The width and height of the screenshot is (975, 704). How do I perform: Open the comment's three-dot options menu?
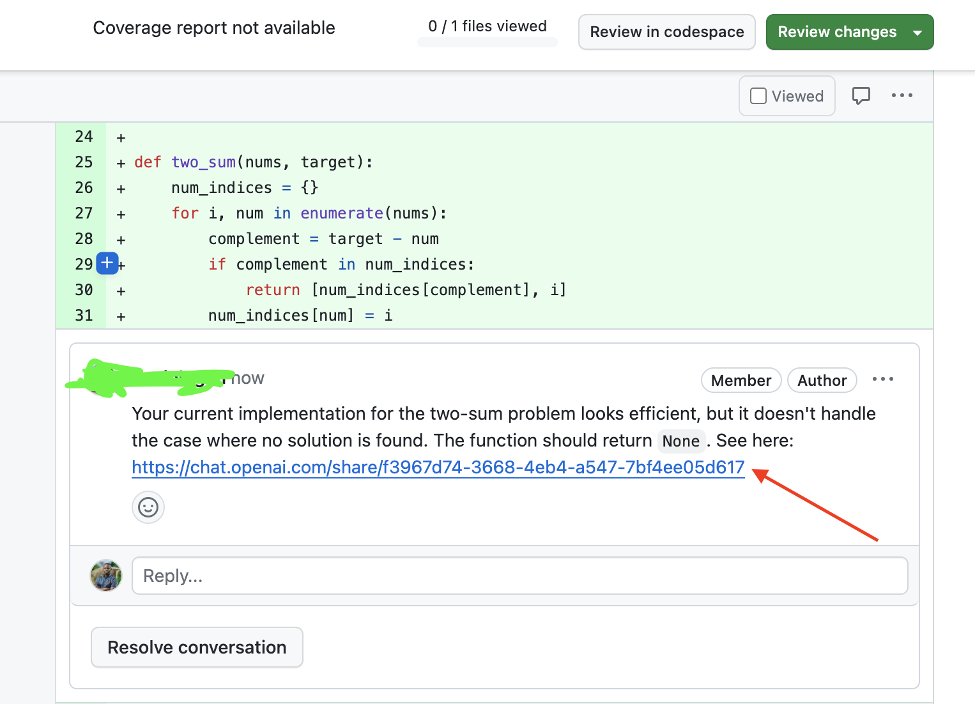[882, 379]
